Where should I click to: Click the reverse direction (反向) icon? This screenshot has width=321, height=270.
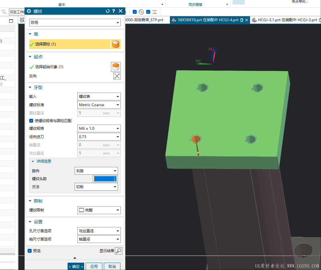coord(117,76)
